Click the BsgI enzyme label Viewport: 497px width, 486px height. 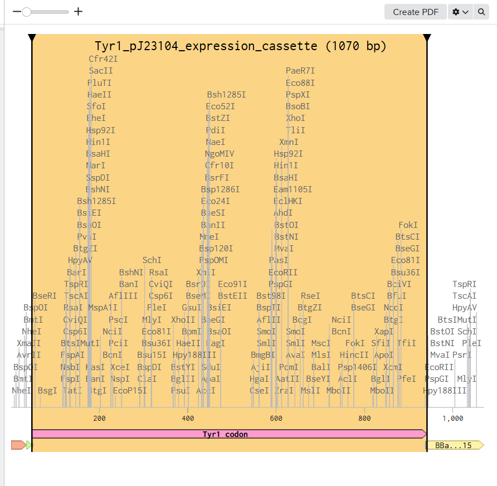[47, 390]
